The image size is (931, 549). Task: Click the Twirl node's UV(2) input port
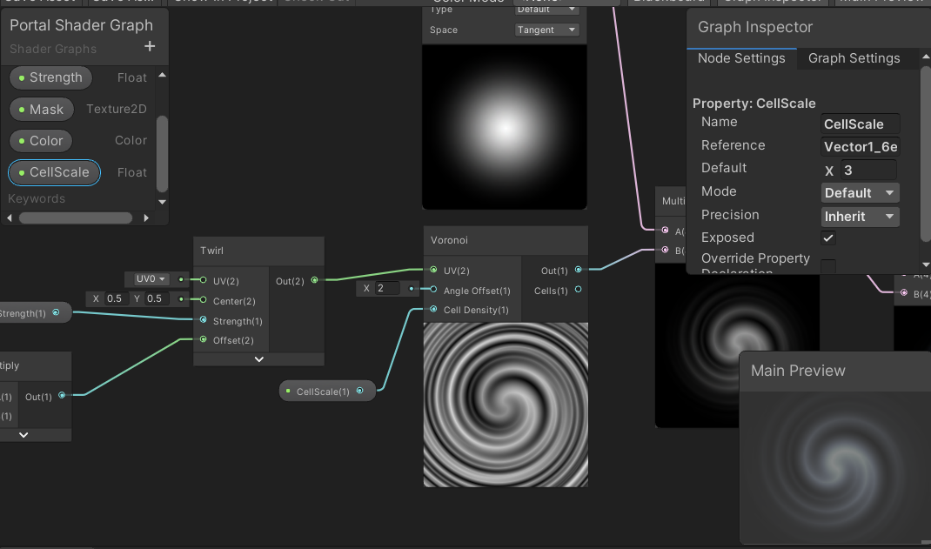point(203,280)
